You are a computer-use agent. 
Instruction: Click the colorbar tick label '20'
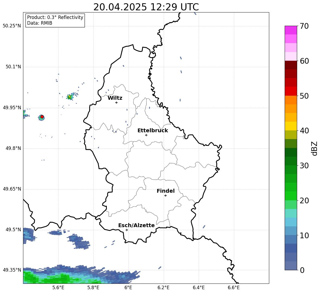pos(304,201)
